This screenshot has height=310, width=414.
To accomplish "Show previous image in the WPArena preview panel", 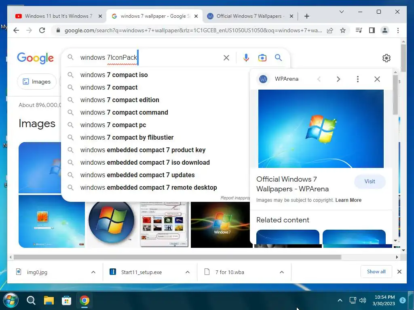I will pos(319,79).
